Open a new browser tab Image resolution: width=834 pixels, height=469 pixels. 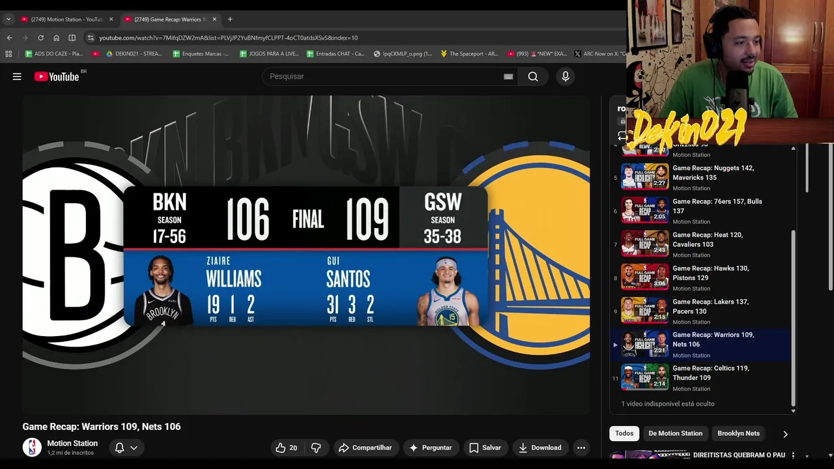click(230, 20)
